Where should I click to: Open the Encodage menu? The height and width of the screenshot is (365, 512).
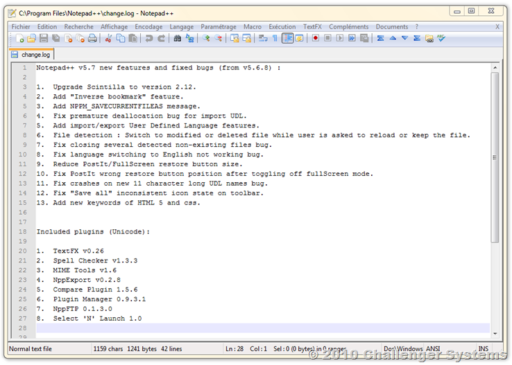tap(148, 27)
